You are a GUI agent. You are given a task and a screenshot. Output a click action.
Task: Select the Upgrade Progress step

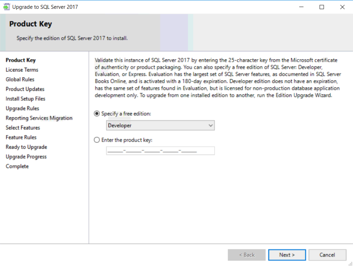point(26,157)
